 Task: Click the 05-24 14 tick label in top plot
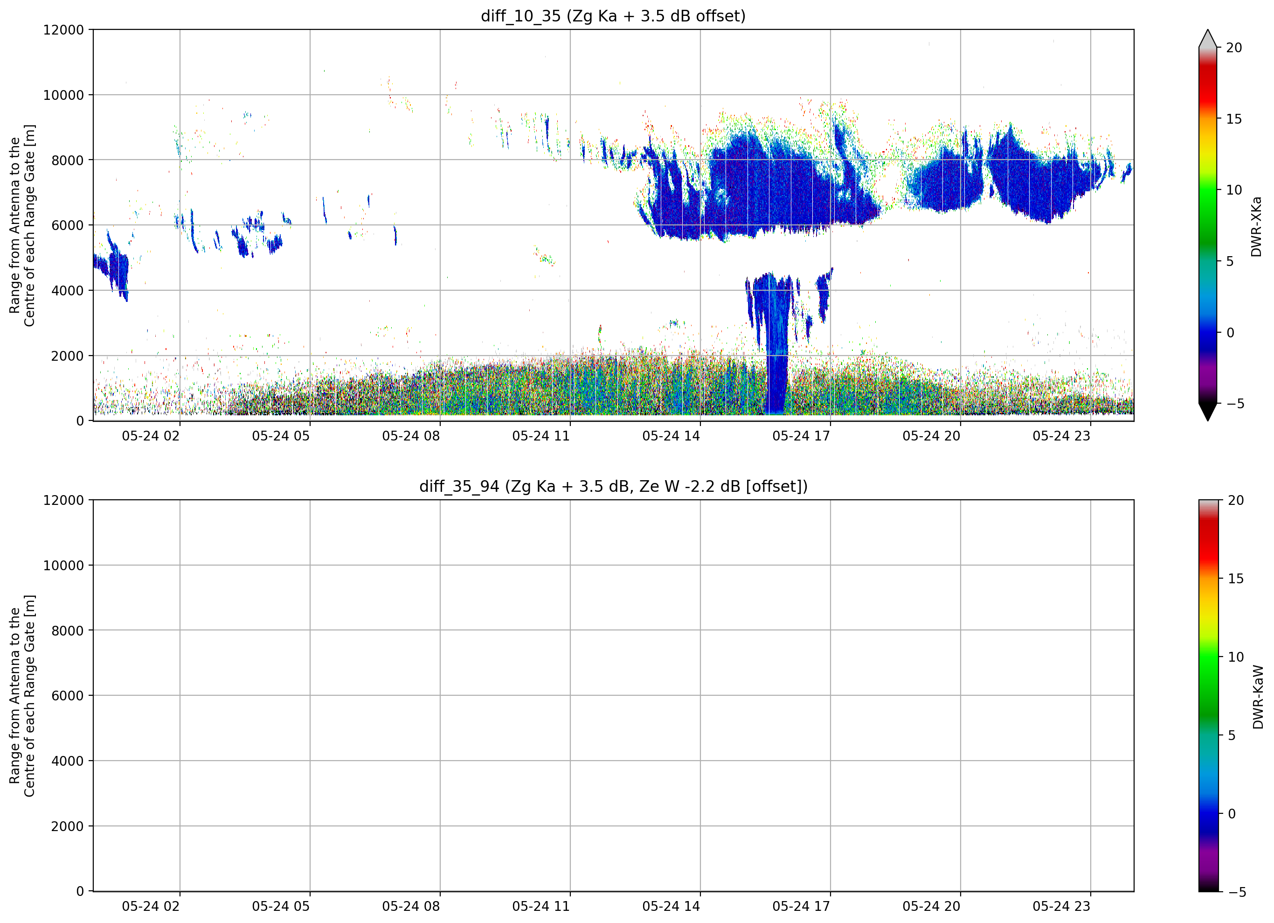(671, 436)
